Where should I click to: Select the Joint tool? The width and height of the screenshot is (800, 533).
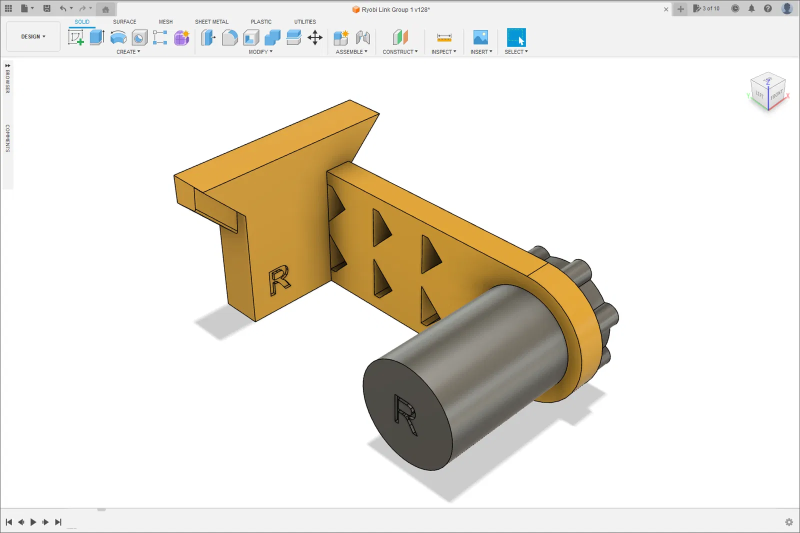pos(363,37)
